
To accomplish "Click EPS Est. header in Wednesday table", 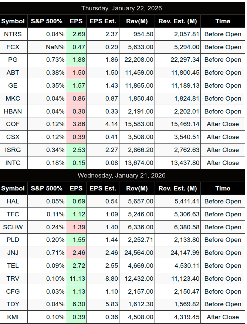I will (103, 188).
